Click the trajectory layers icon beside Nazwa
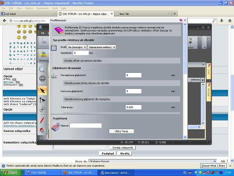The height and width of the screenshot is (176, 234). click(55, 127)
